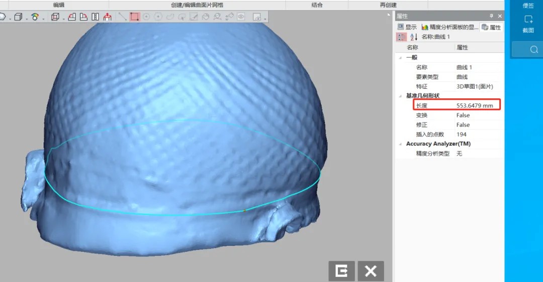The width and height of the screenshot is (543, 282).
Task: Collapse the 基准几何形状 property group
Action: [x=401, y=96]
